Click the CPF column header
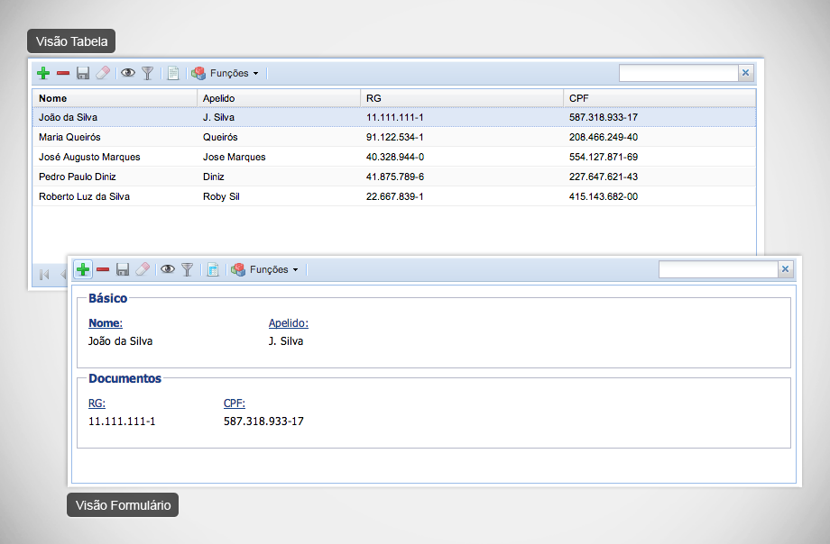Image resolution: width=830 pixels, height=544 pixels. [x=659, y=97]
